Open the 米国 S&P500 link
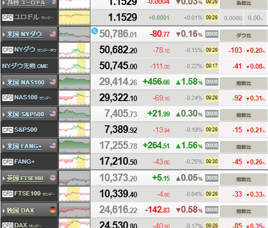 (26, 114)
